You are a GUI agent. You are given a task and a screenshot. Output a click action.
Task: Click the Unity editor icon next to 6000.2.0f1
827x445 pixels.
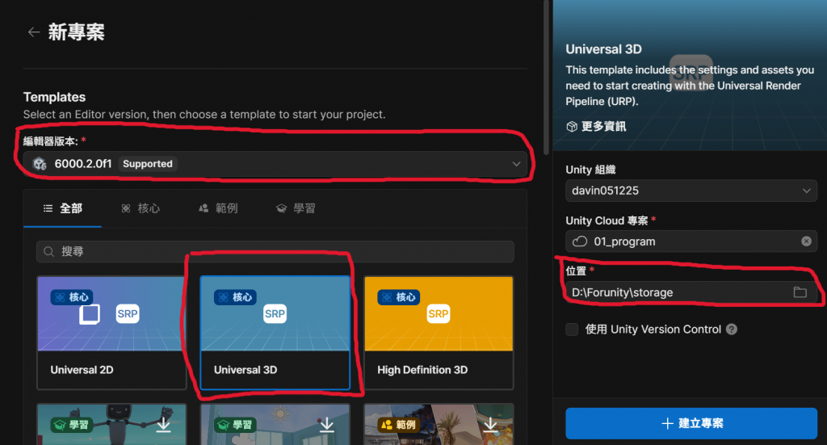40,164
